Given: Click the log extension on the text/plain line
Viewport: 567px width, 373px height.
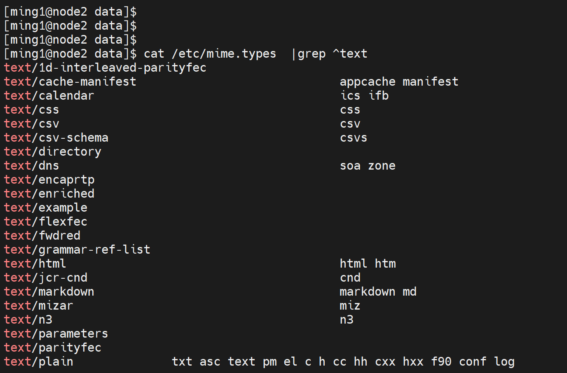Looking at the screenshot, I should coord(504,362).
